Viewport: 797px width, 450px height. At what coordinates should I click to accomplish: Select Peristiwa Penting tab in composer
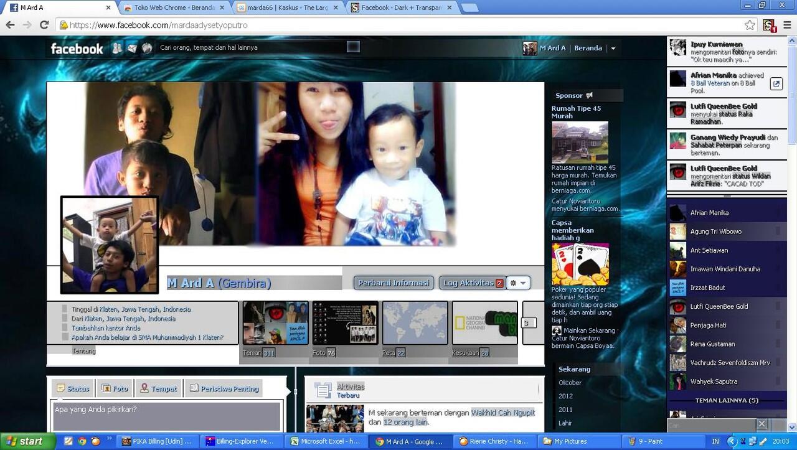224,388
